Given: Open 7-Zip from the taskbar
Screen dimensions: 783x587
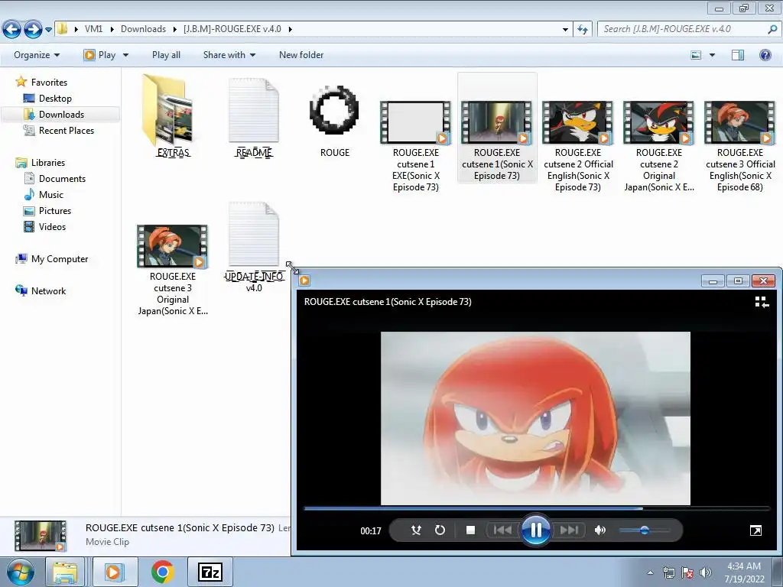Looking at the screenshot, I should pyautogui.click(x=210, y=572).
